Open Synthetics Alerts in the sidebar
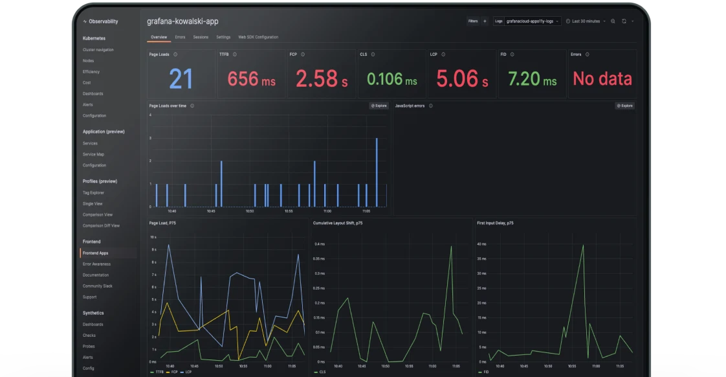 pyautogui.click(x=88, y=358)
